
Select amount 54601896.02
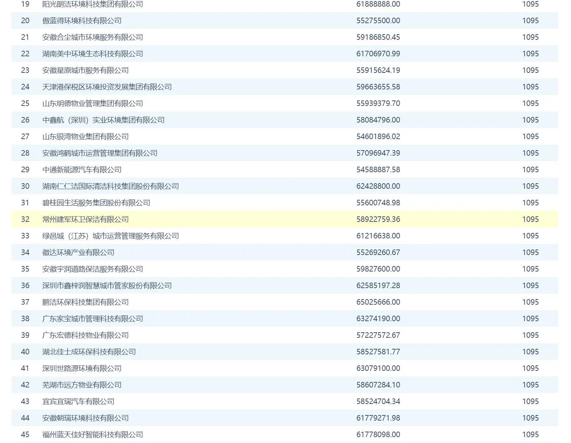click(378, 137)
